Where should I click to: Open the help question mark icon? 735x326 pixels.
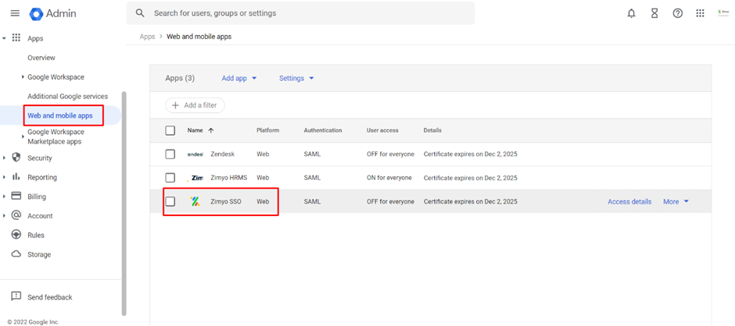(677, 13)
